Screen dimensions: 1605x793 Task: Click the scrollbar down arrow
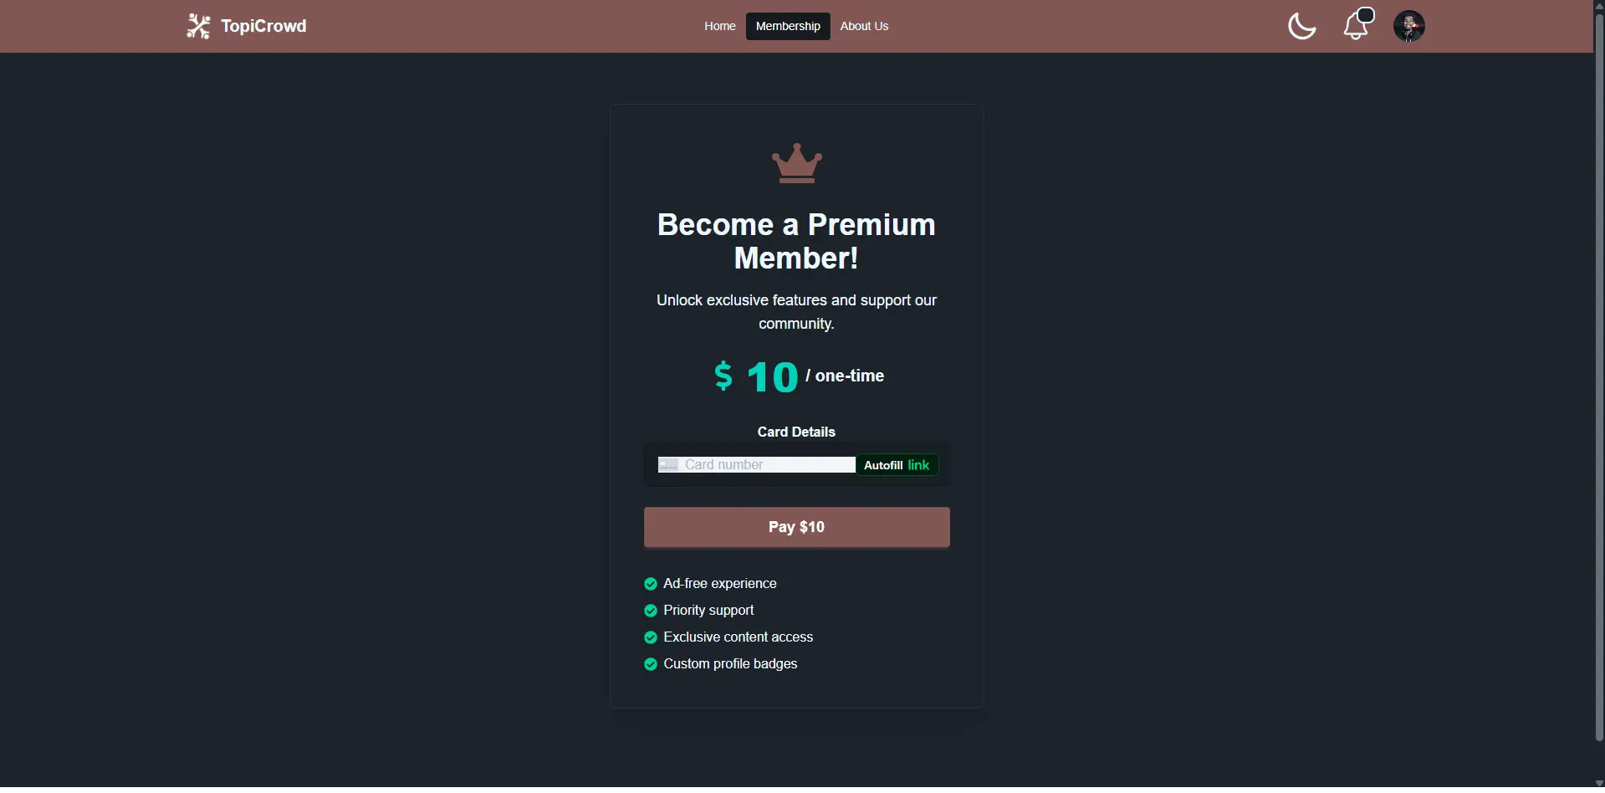(x=1598, y=785)
